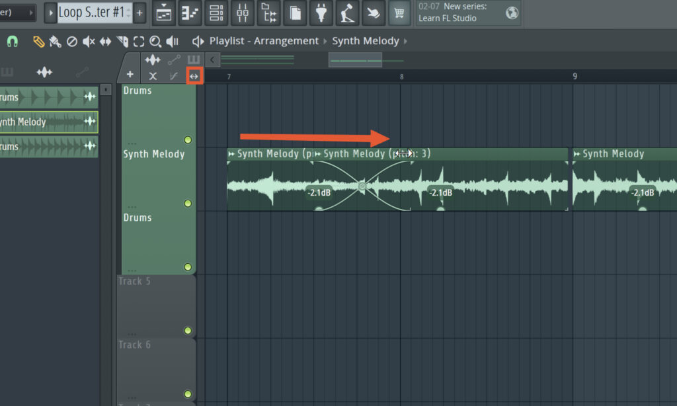The image size is (677, 406).
Task: Mute the topmost Drums track
Action: click(188, 140)
